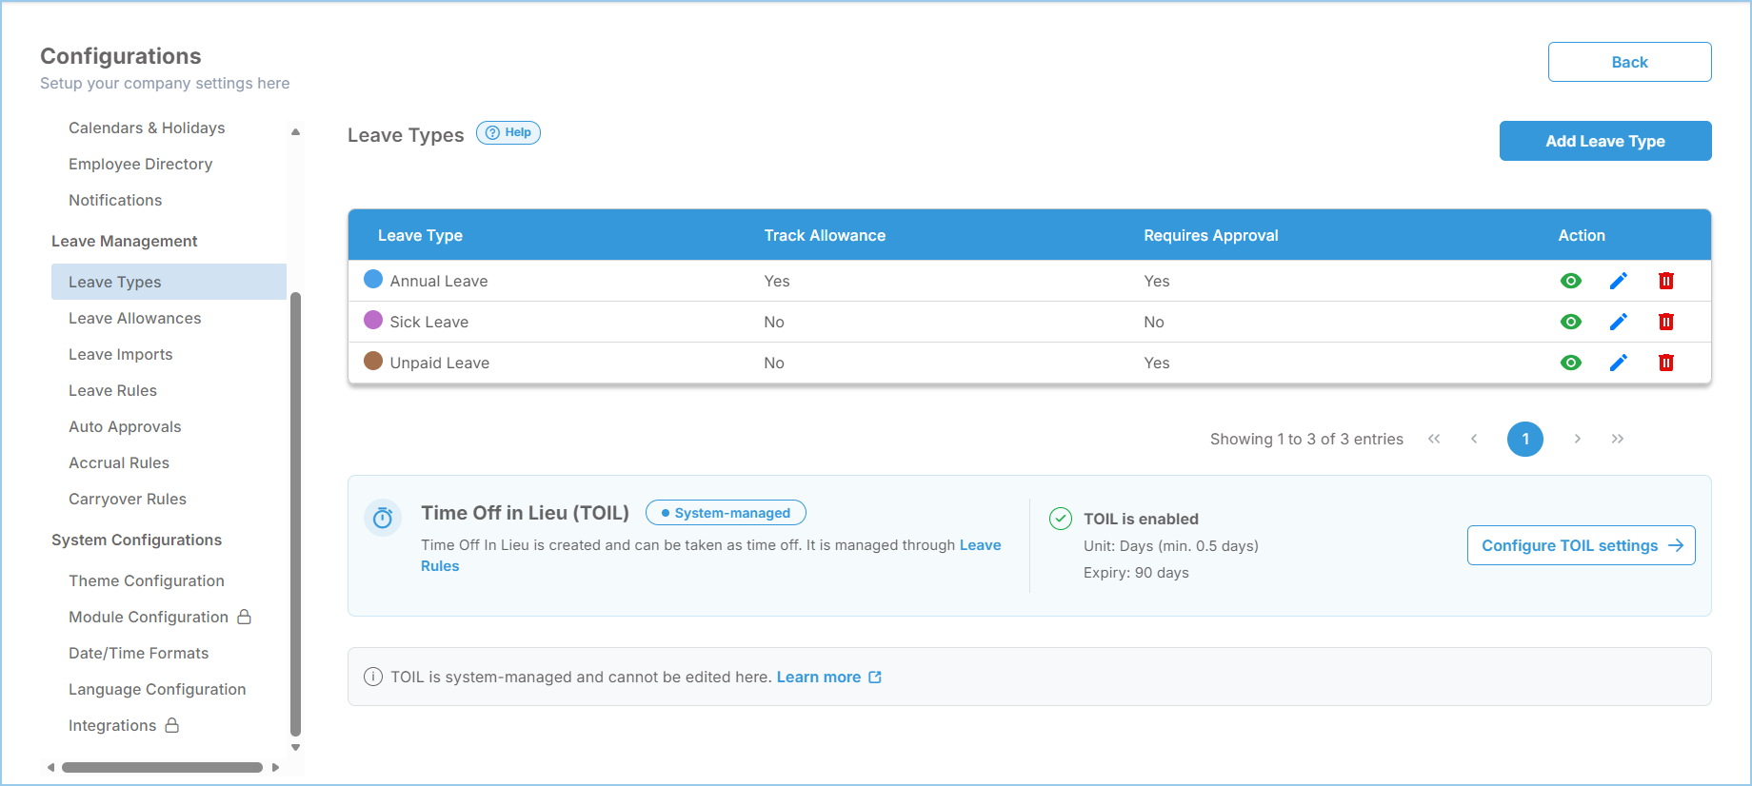Screen dimensions: 1752x786
Task: Open Employee Directory in sidebar
Action: [x=140, y=164]
